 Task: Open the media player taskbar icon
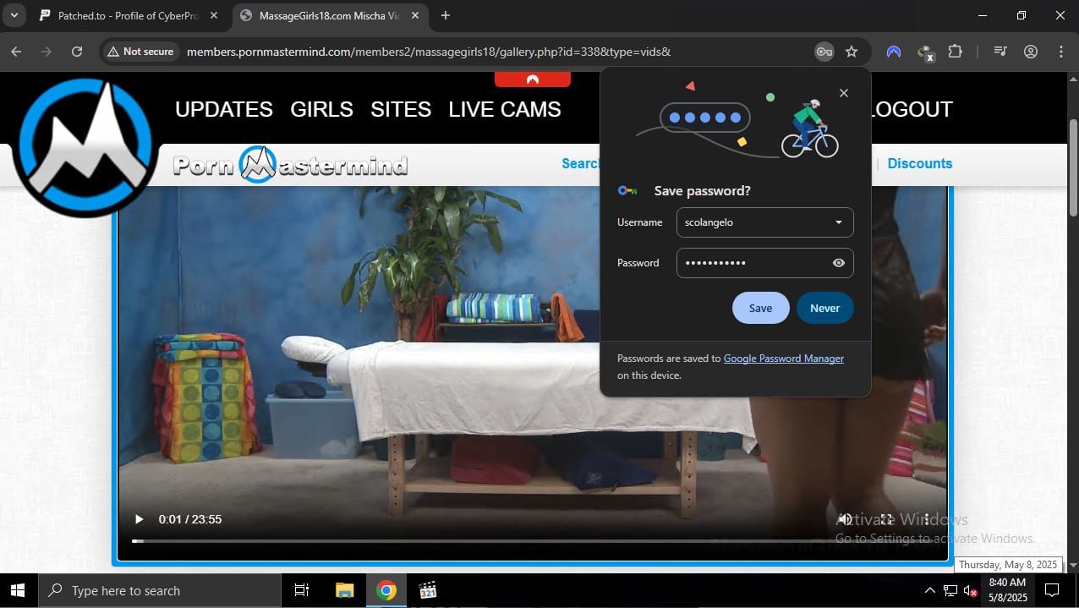pos(428,590)
